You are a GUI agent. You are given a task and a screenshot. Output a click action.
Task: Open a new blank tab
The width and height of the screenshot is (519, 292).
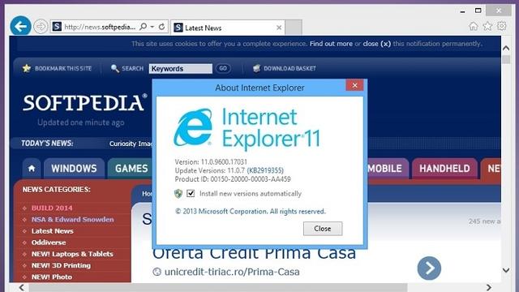[x=294, y=28]
